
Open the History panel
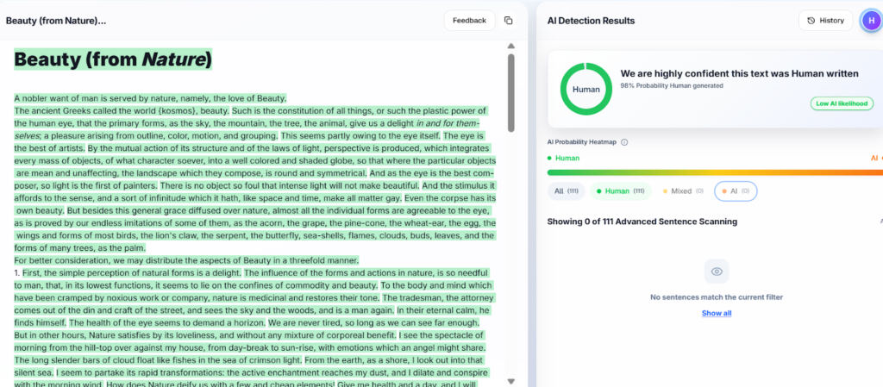(x=825, y=20)
